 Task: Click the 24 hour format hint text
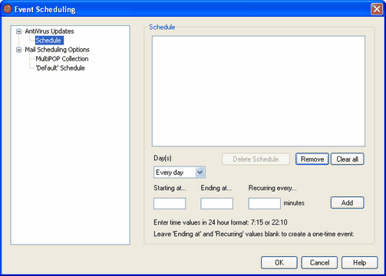(x=220, y=222)
